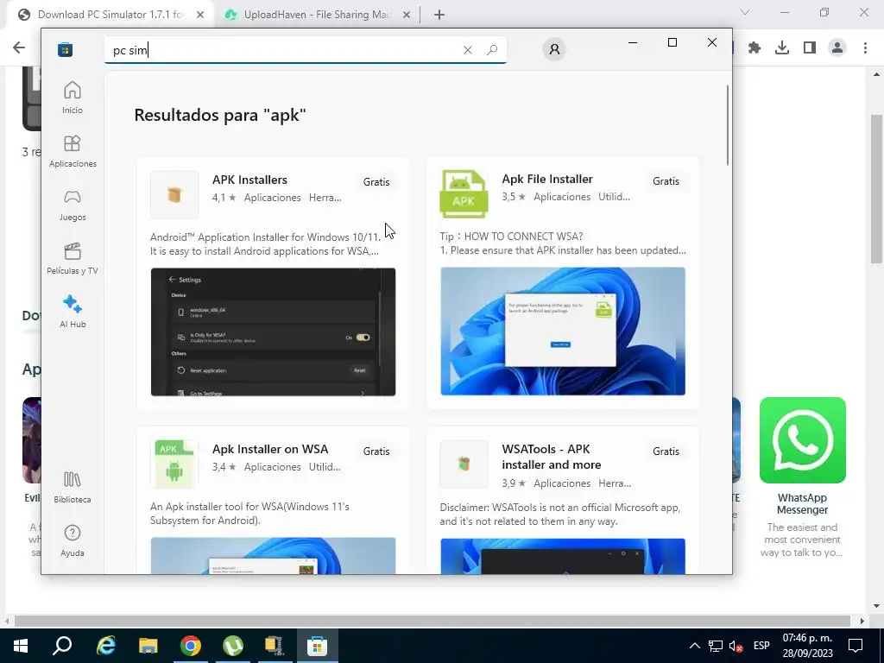View Apk File Installer screenshot
This screenshot has height=663, width=884.
click(563, 331)
